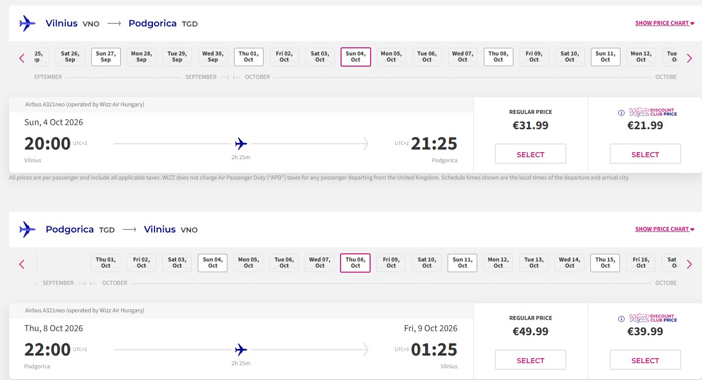
Task: Expand Show Price Chart for Vilnius to Podgorica
Action: point(665,23)
